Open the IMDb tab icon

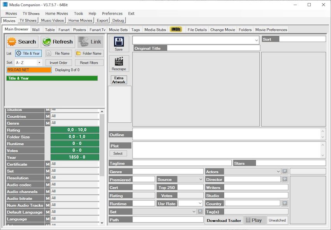(x=176, y=30)
